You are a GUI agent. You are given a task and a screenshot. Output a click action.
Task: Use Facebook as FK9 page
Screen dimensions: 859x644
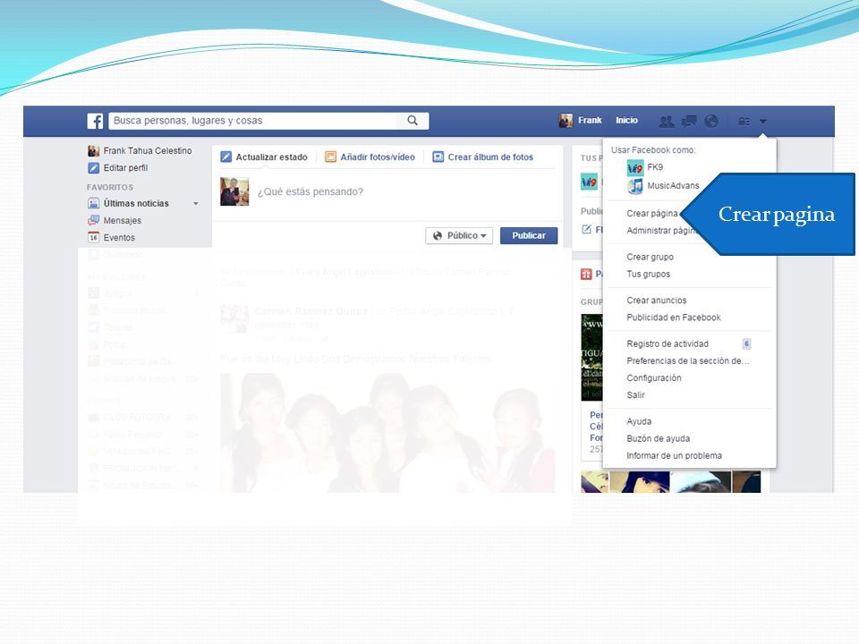click(x=655, y=167)
